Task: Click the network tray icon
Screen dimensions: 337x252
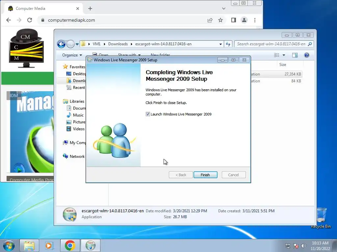Action: (288, 246)
